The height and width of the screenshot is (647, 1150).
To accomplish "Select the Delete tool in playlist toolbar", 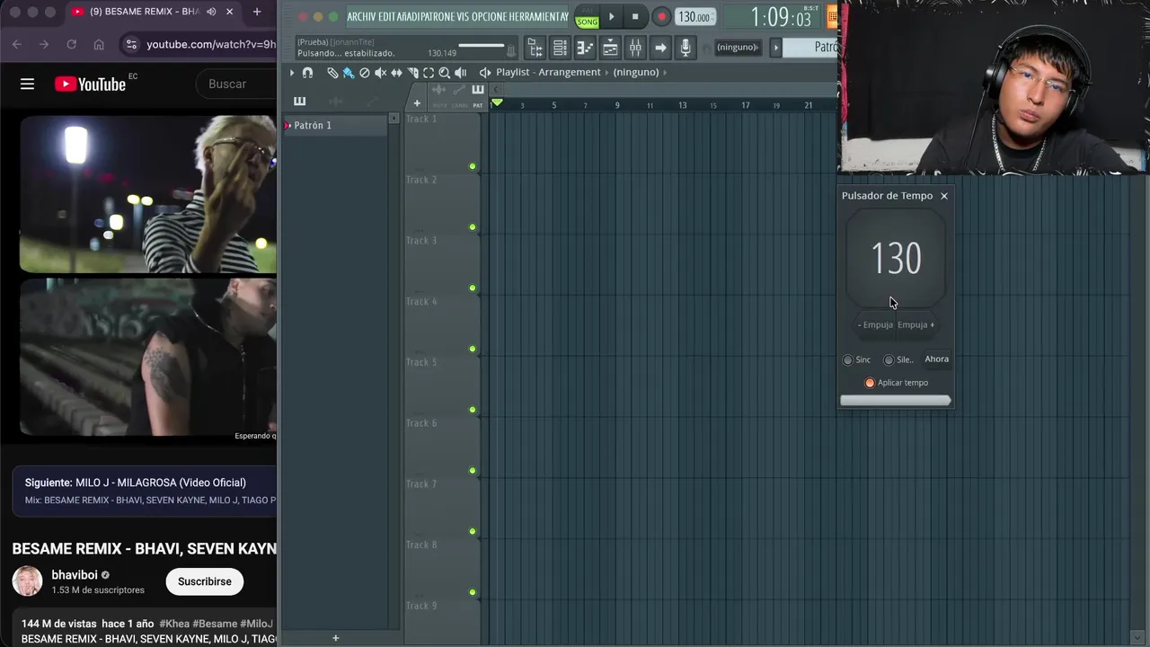I will [x=365, y=73].
